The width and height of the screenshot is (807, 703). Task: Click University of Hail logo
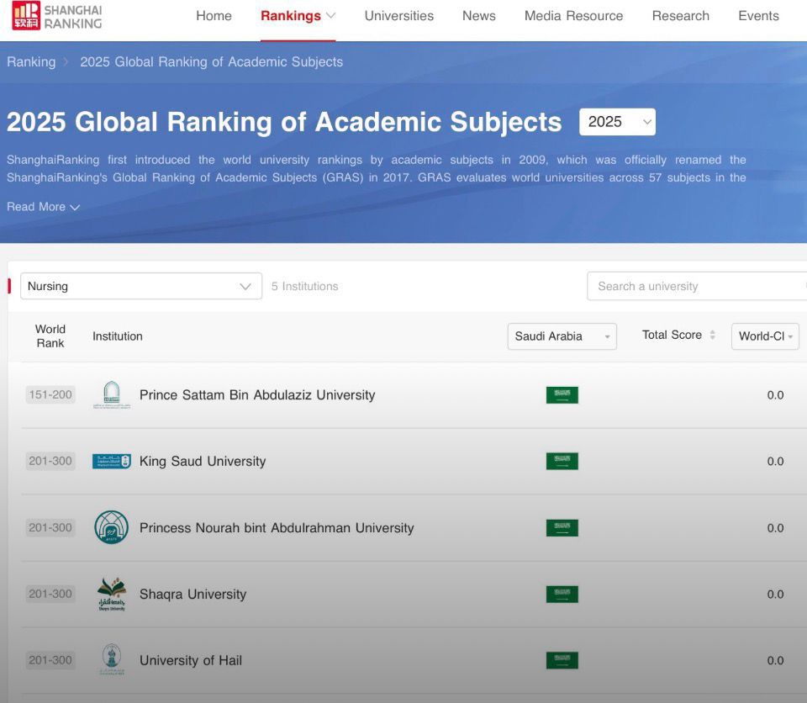(112, 660)
